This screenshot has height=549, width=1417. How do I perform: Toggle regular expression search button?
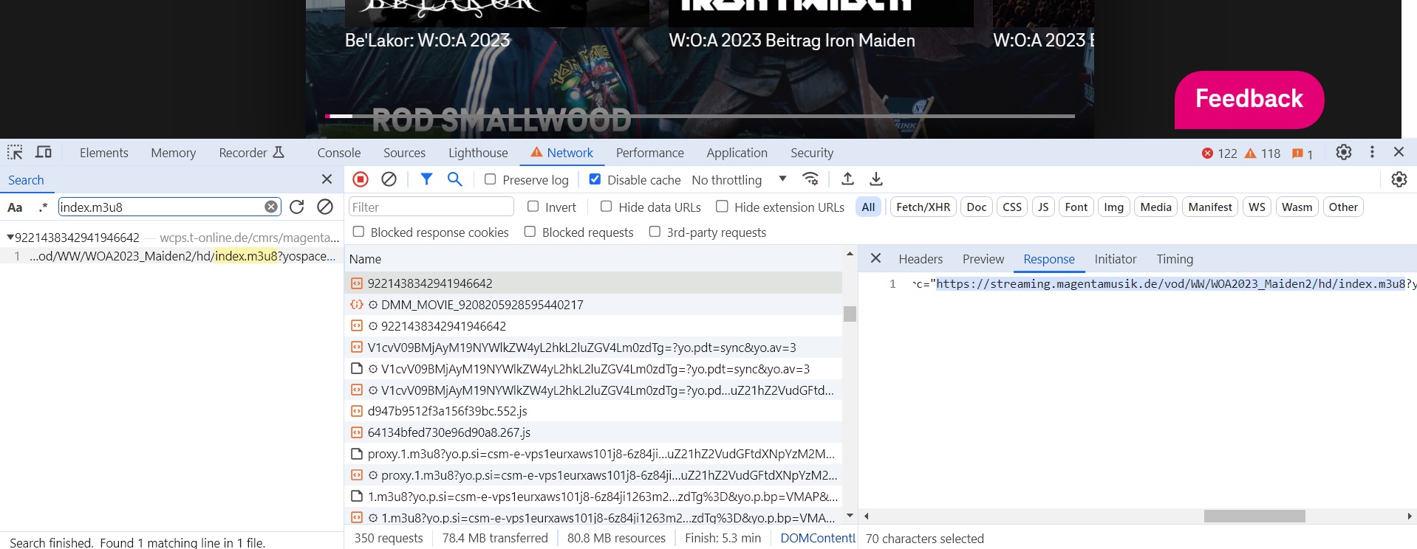coord(44,207)
